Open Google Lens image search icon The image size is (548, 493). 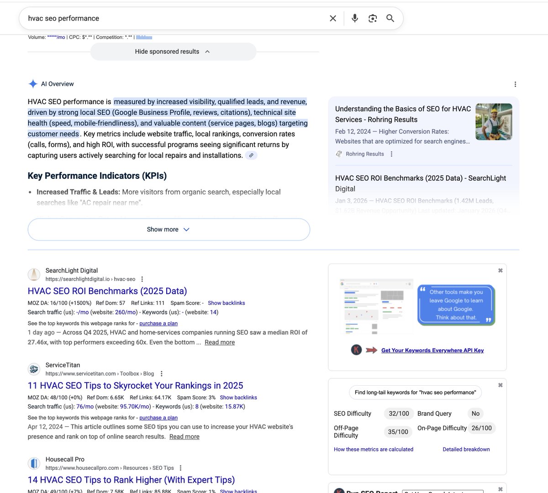point(373,18)
